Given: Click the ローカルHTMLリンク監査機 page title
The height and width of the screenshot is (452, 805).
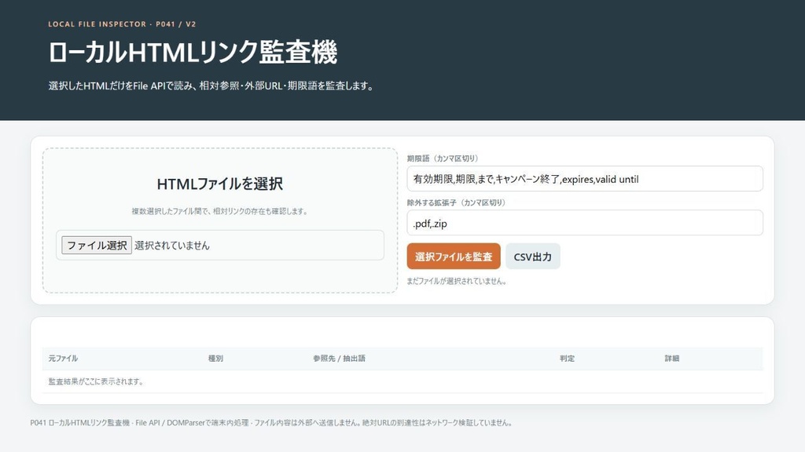Looking at the screenshot, I should (x=193, y=53).
